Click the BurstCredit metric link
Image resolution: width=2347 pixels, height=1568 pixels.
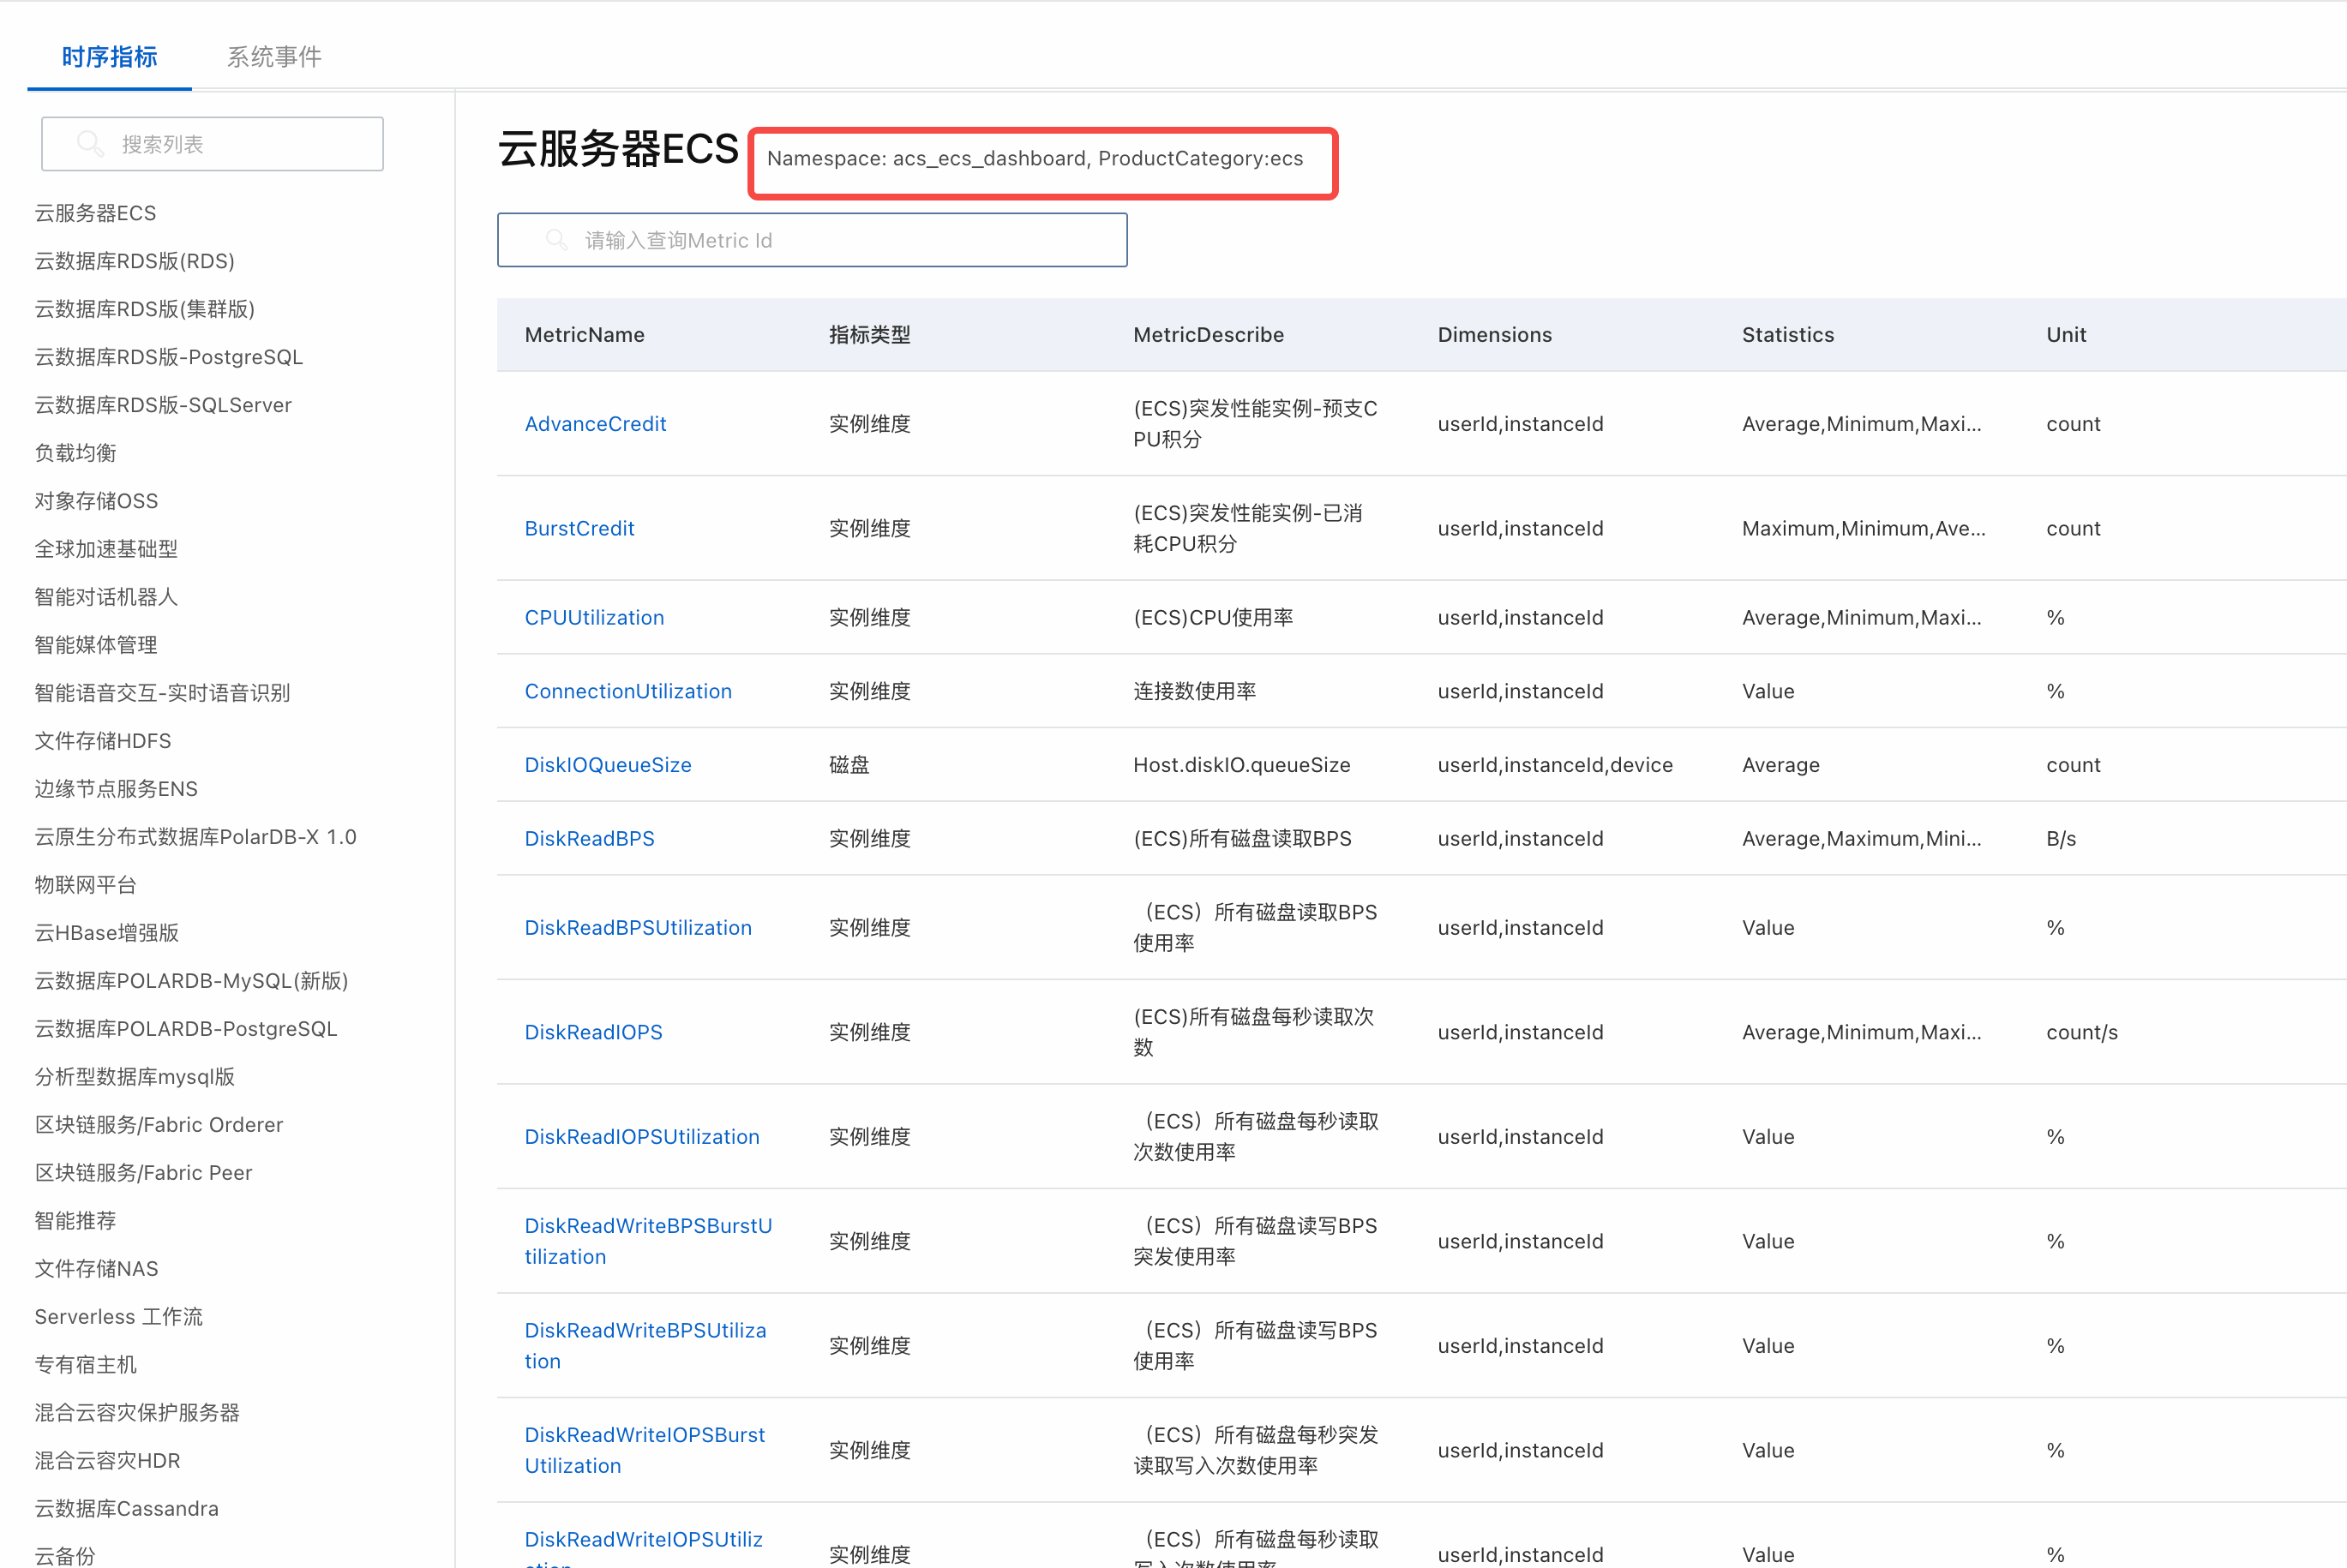click(x=579, y=528)
